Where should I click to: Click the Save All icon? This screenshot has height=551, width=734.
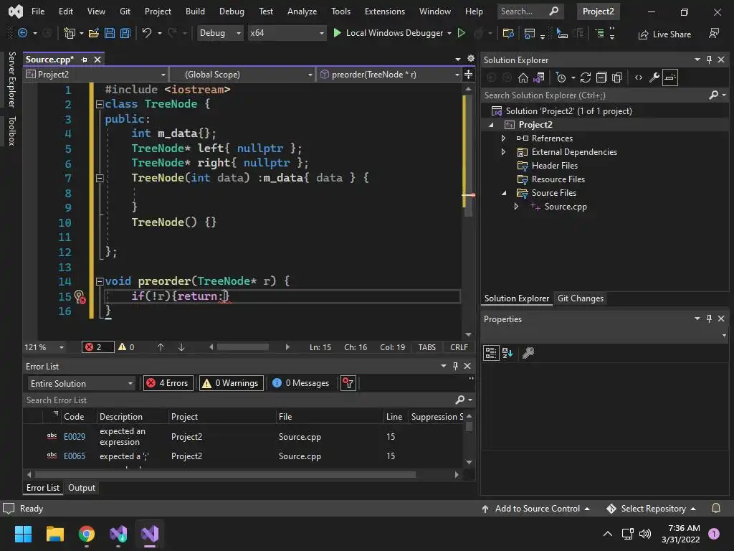click(125, 33)
